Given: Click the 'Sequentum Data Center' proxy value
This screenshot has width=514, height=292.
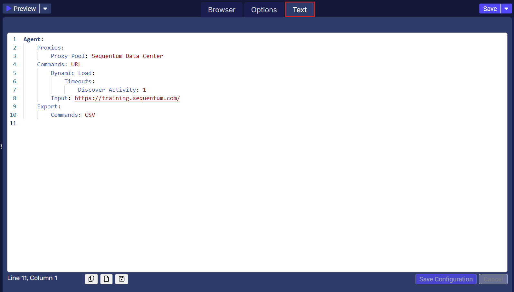Looking at the screenshot, I should (127, 56).
